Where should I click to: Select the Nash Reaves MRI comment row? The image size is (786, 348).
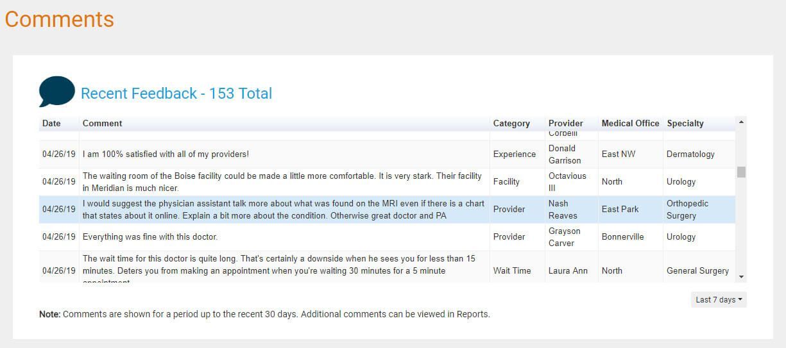pos(283,210)
